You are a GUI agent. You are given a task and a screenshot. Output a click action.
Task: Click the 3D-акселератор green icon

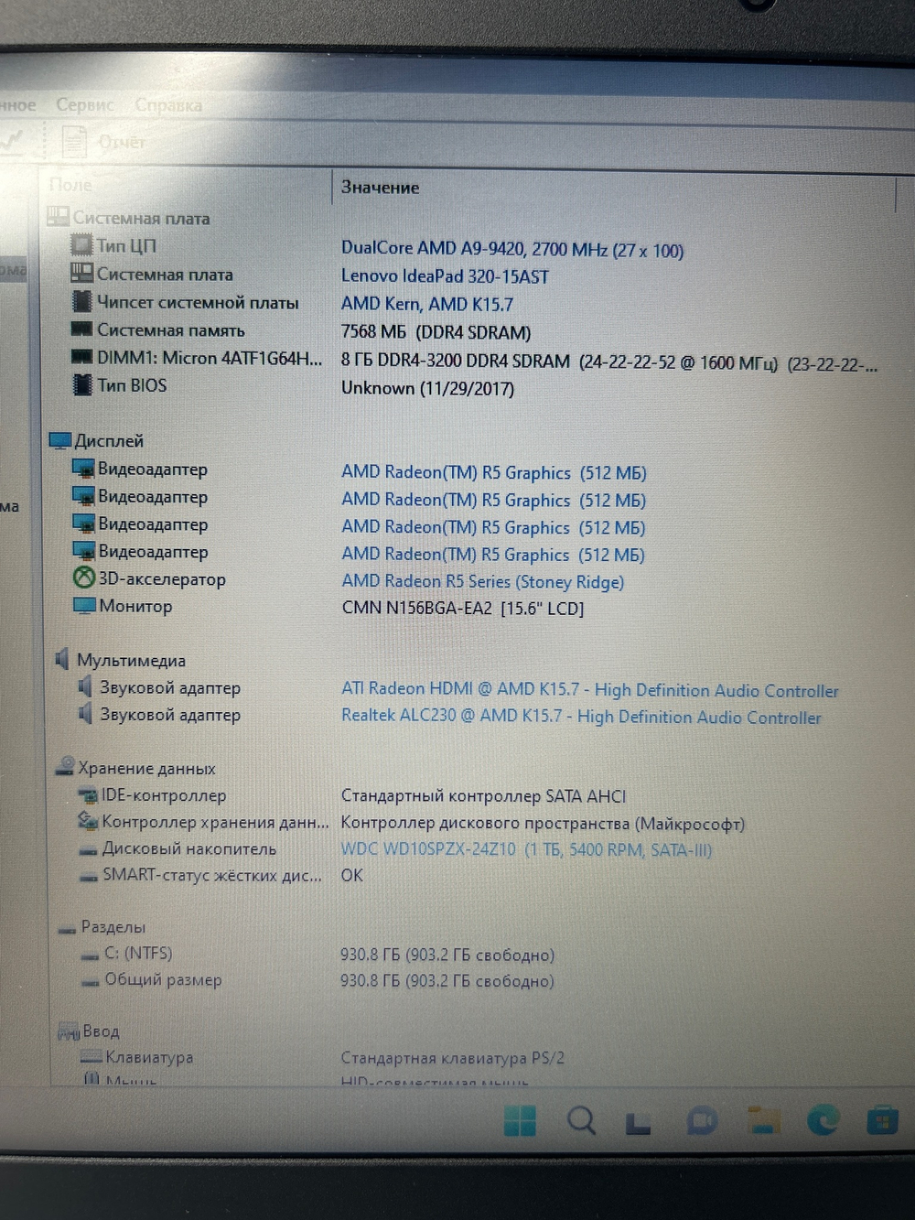click(x=83, y=578)
